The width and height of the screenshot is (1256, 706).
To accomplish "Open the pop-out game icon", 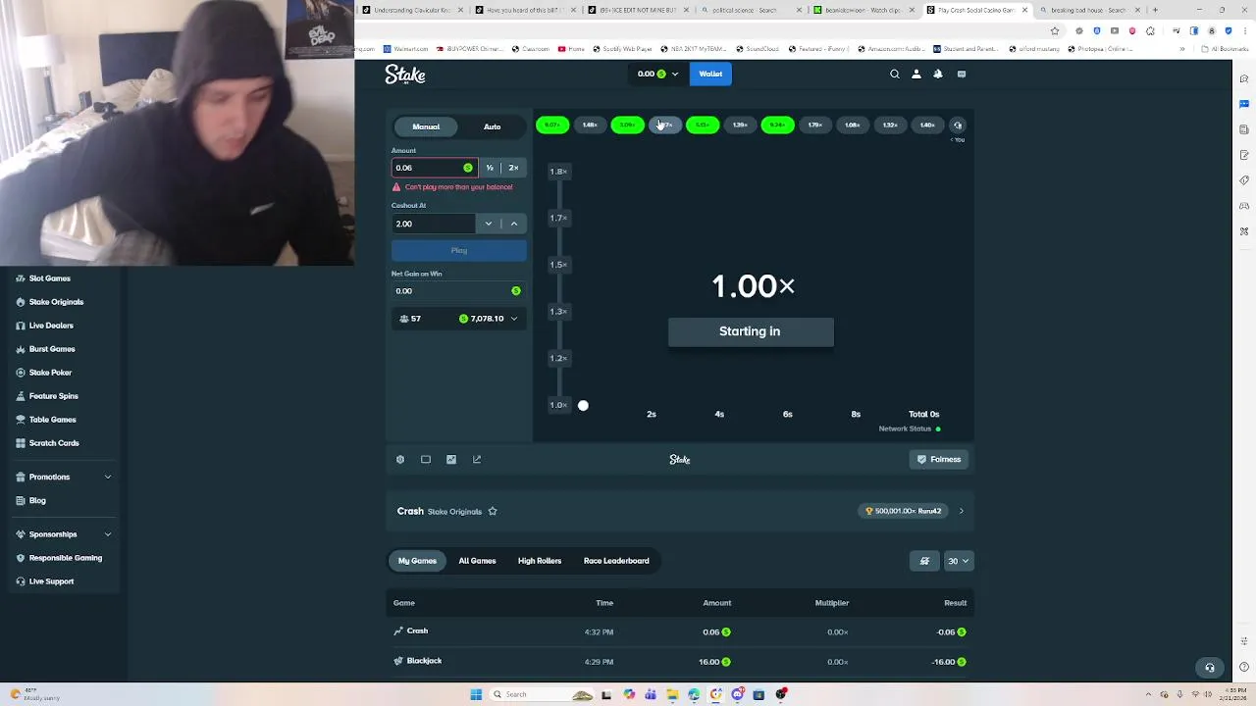I will pos(477,459).
